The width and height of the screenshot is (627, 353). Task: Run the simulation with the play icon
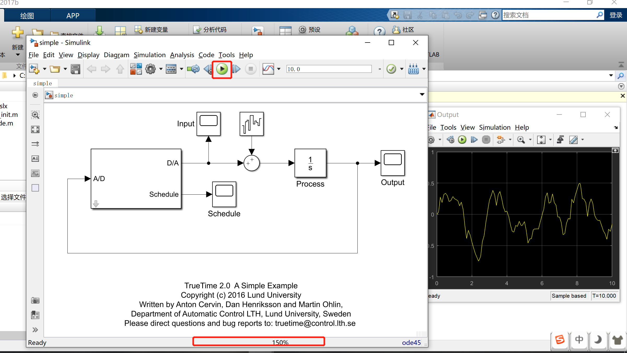click(x=222, y=69)
